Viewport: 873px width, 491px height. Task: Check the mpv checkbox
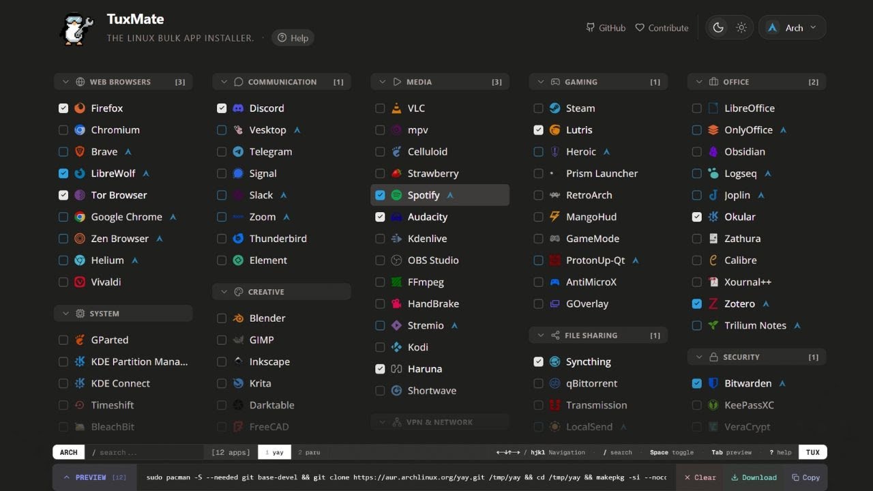click(x=380, y=130)
